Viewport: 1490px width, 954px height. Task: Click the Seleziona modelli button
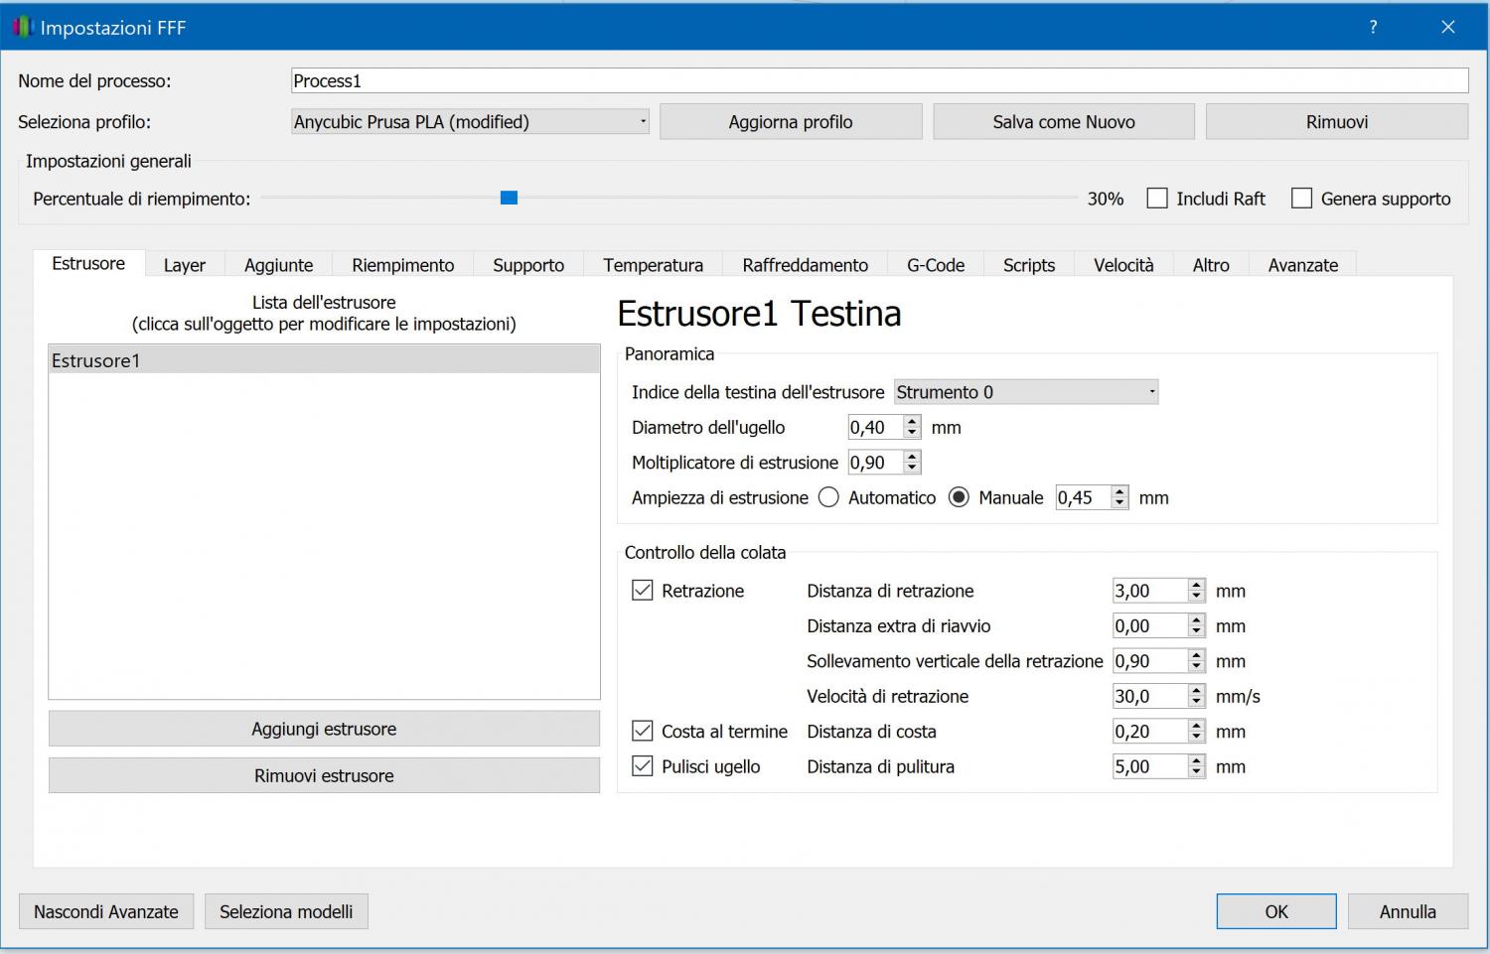pyautogui.click(x=286, y=911)
